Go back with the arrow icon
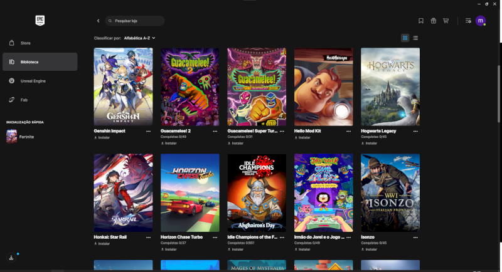 [x=99, y=21]
